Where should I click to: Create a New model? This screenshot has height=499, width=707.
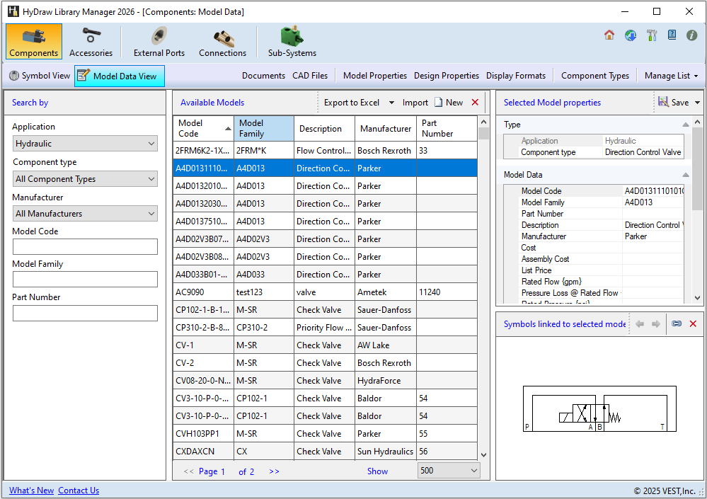[449, 103]
